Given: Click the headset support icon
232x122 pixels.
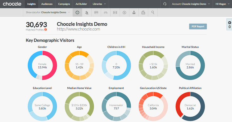Looking at the screenshot, I should tap(165, 4).
